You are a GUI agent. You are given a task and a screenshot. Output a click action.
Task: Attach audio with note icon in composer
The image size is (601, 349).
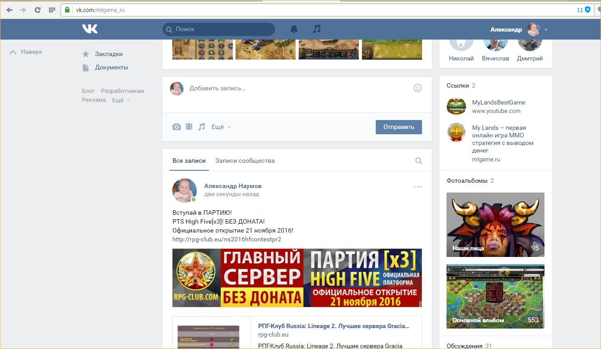[202, 127]
